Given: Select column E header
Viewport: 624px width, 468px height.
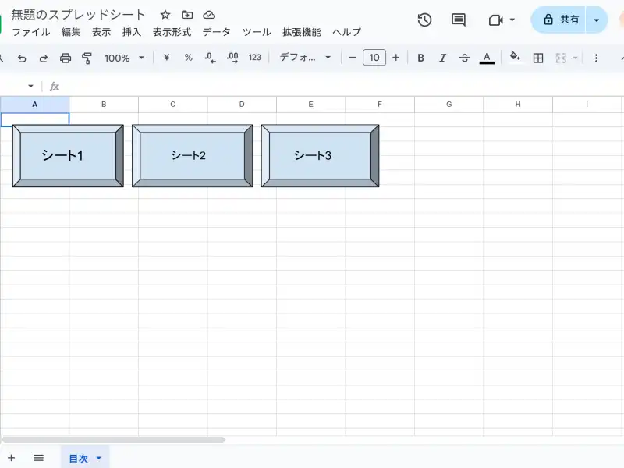Looking at the screenshot, I should tap(310, 105).
